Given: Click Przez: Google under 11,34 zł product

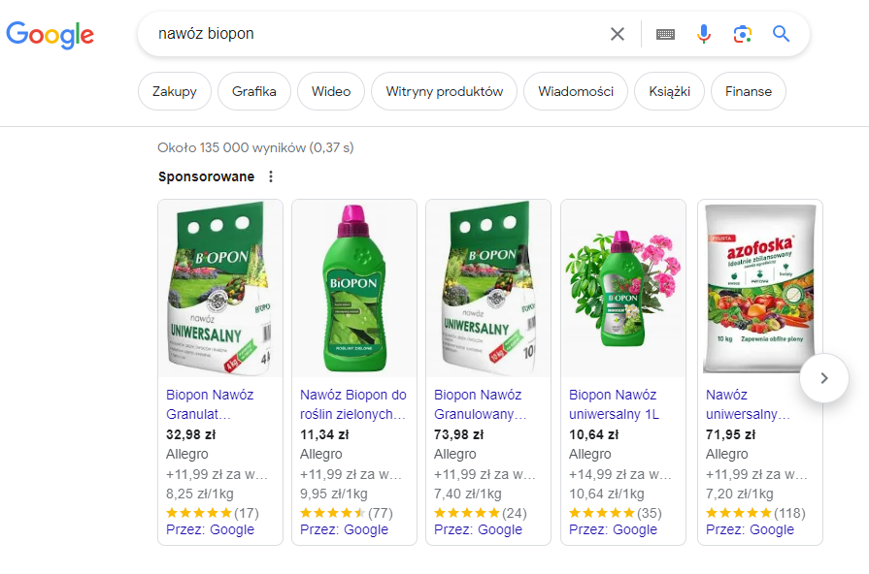Looking at the screenshot, I should pyautogui.click(x=344, y=529).
